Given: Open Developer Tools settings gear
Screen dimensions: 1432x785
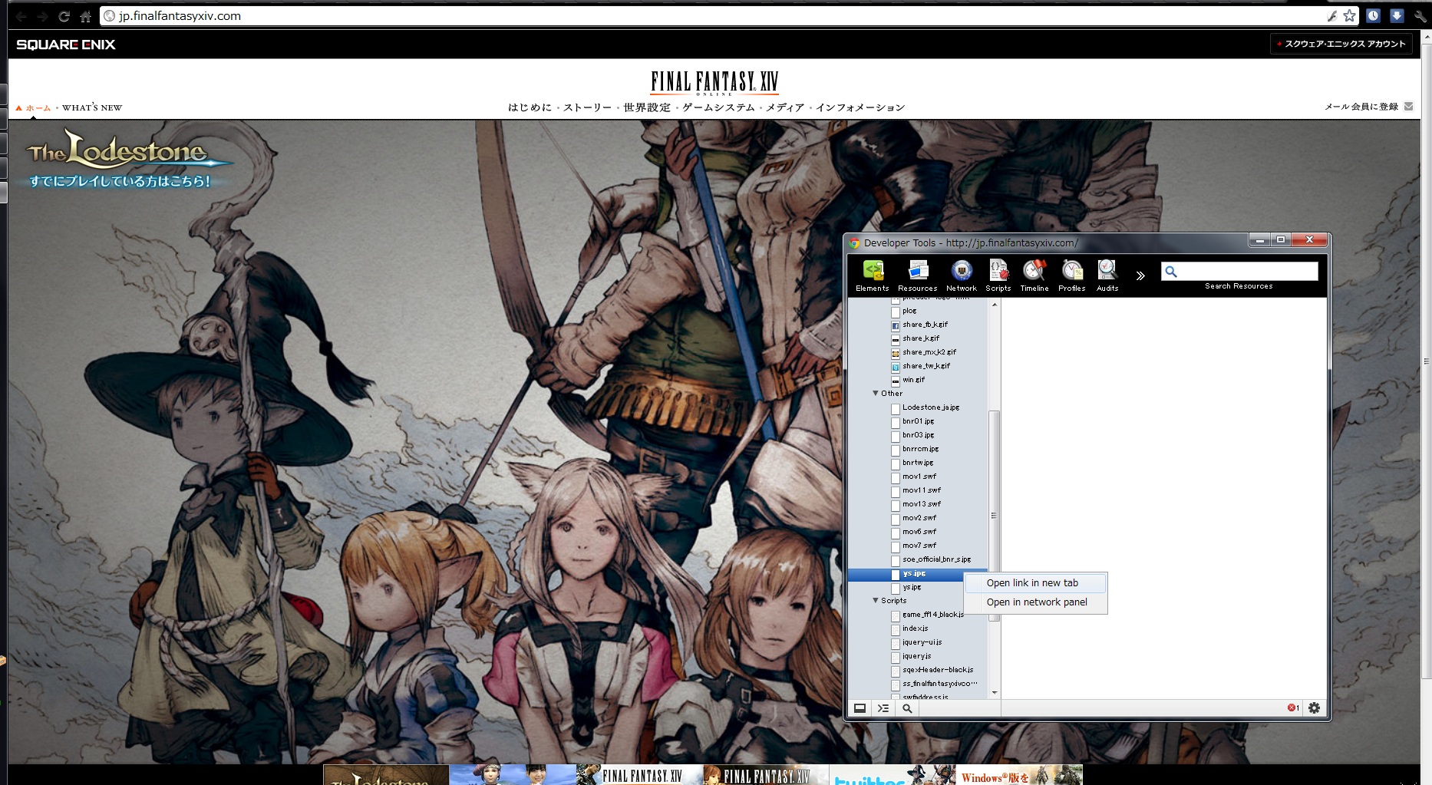Looking at the screenshot, I should pyautogui.click(x=1314, y=707).
